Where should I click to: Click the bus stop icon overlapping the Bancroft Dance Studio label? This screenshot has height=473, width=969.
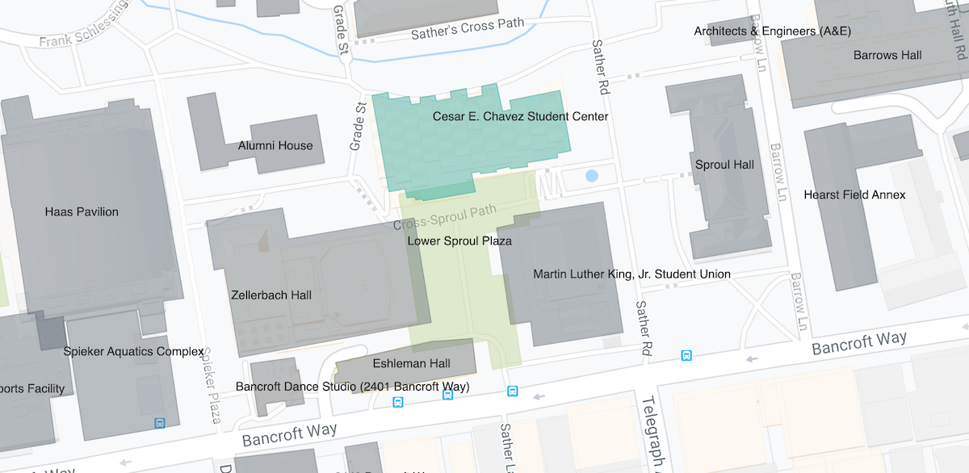448,394
